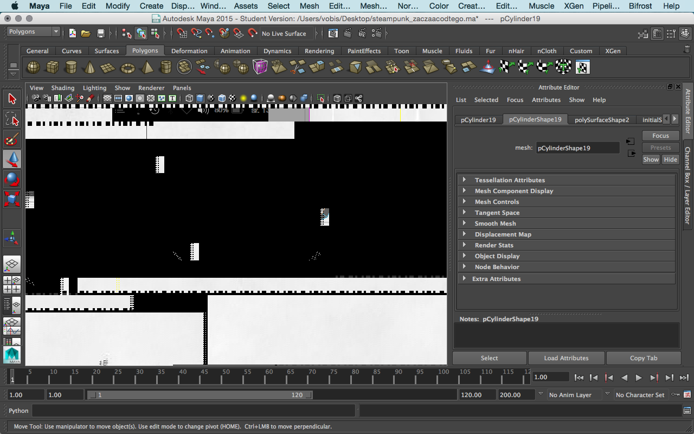This screenshot has height=434, width=694.
Task: Click the Save Scene disk icon
Action: pyautogui.click(x=100, y=34)
